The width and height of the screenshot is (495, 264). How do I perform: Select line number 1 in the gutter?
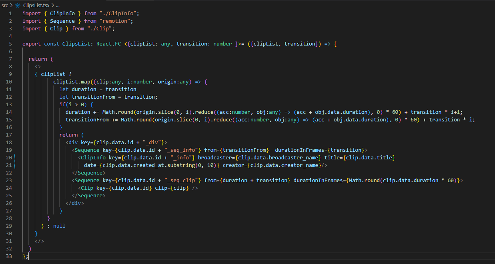[11, 13]
